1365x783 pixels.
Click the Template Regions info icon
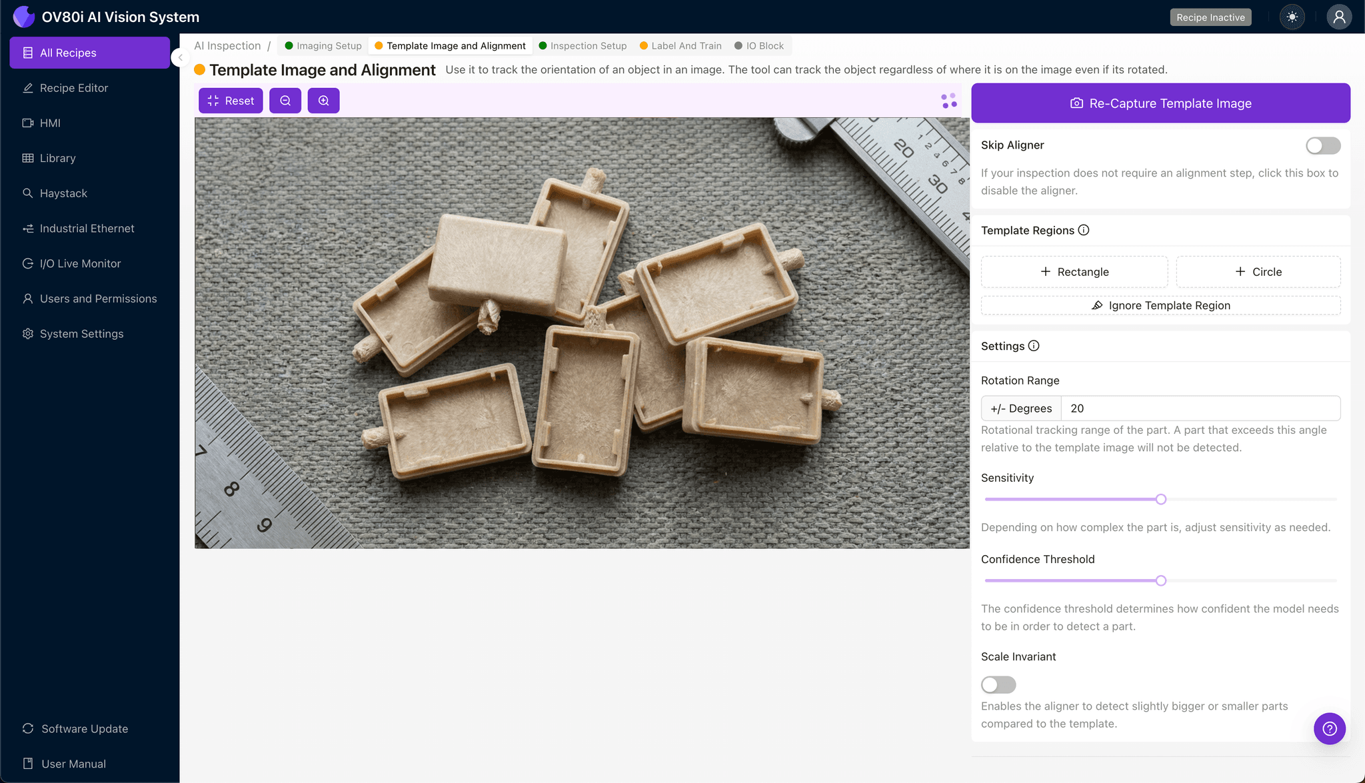(1084, 230)
